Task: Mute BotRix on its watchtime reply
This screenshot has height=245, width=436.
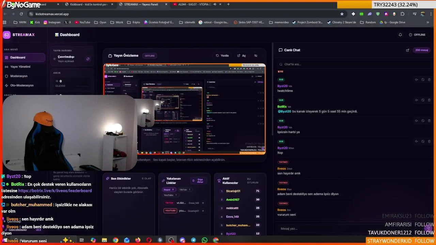Action: tap(416, 100)
